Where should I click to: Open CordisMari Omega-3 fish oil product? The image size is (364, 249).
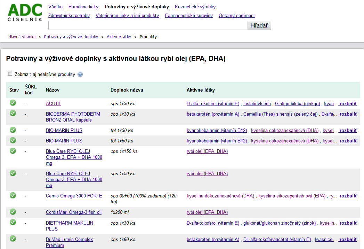pos(74,212)
